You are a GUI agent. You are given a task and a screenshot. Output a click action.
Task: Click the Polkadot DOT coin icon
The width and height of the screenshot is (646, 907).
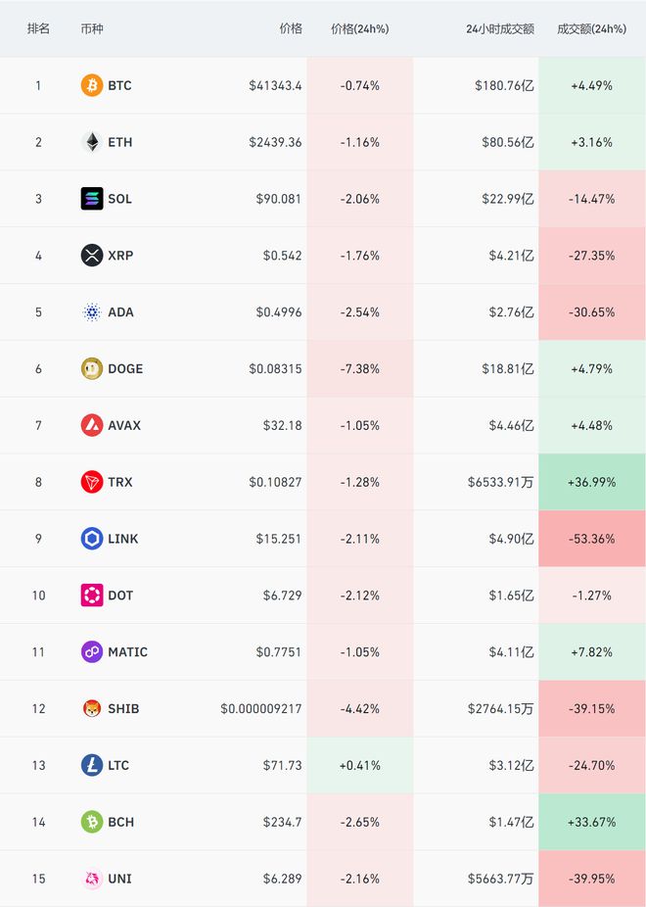91,596
